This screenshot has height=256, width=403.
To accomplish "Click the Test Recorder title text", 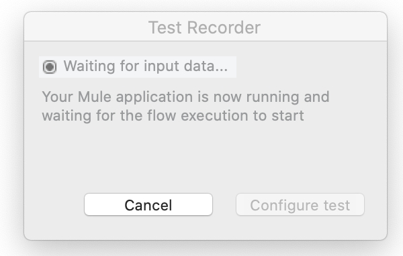I will coord(205,27).
